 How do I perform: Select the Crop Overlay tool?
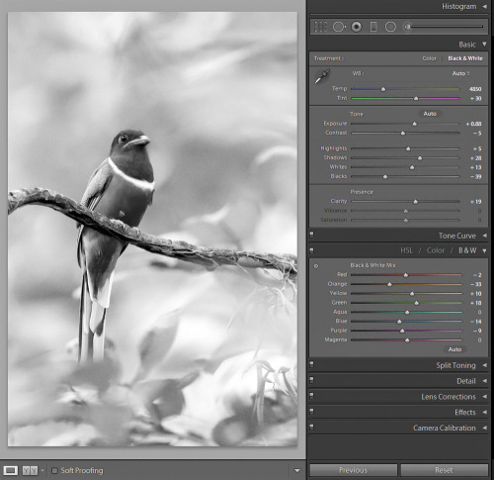(x=320, y=27)
